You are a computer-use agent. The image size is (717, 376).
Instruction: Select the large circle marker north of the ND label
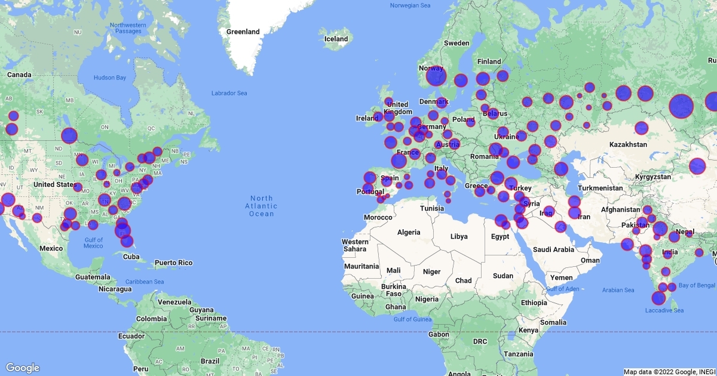point(69,135)
